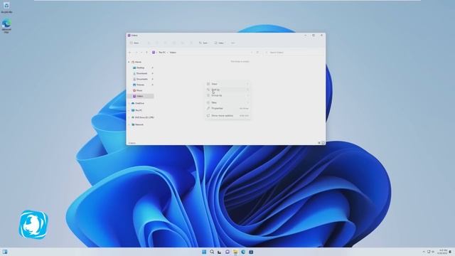455x256 pixels.
Task: Collapse the Home tree node
Action: (x=129, y=62)
